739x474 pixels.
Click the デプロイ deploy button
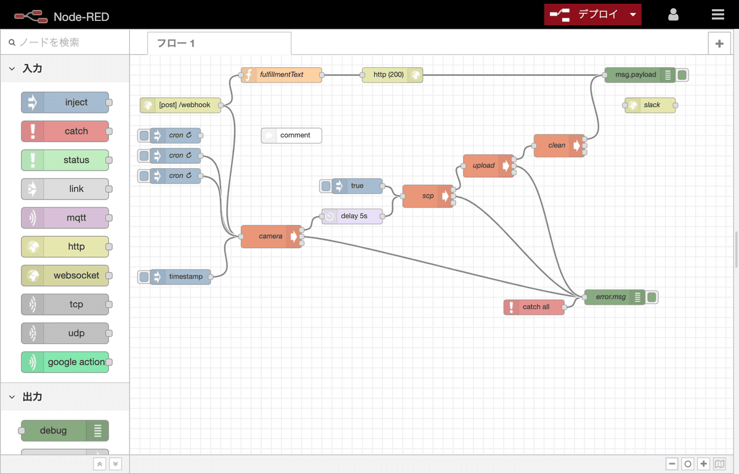[x=586, y=15]
